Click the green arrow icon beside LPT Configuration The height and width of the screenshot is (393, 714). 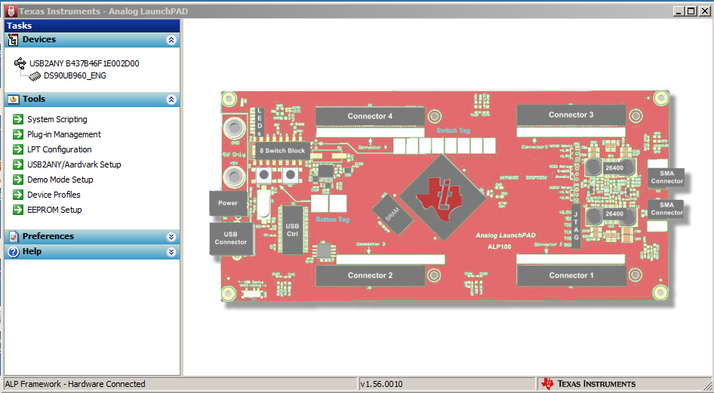click(x=18, y=149)
